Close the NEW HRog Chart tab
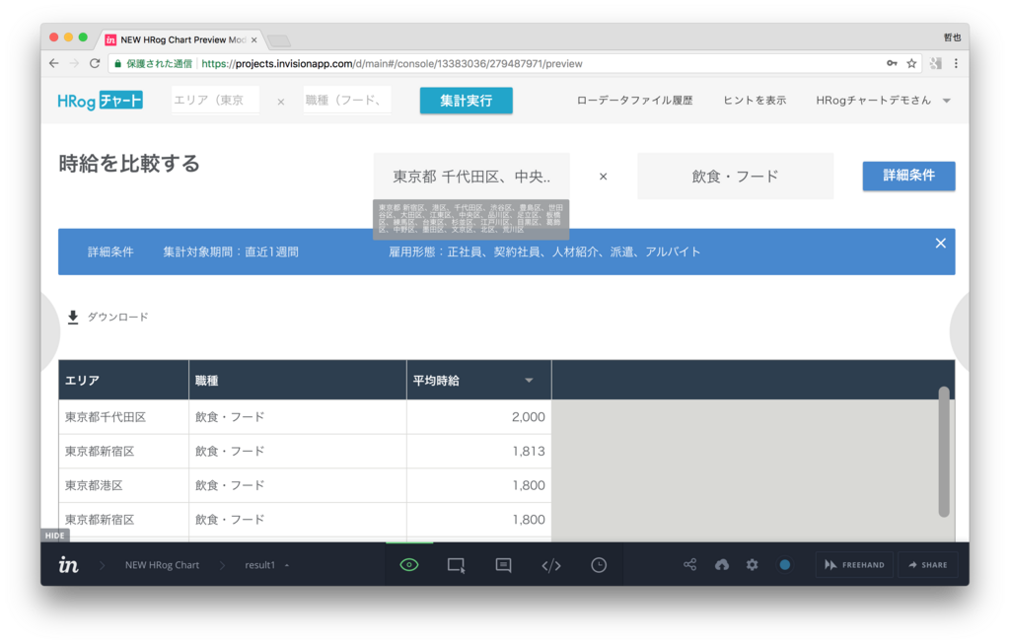Image resolution: width=1010 pixels, height=644 pixels. (x=253, y=39)
